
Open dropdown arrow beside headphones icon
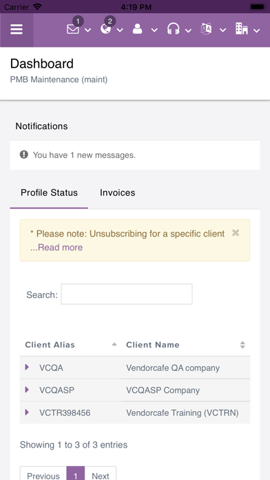point(188,30)
